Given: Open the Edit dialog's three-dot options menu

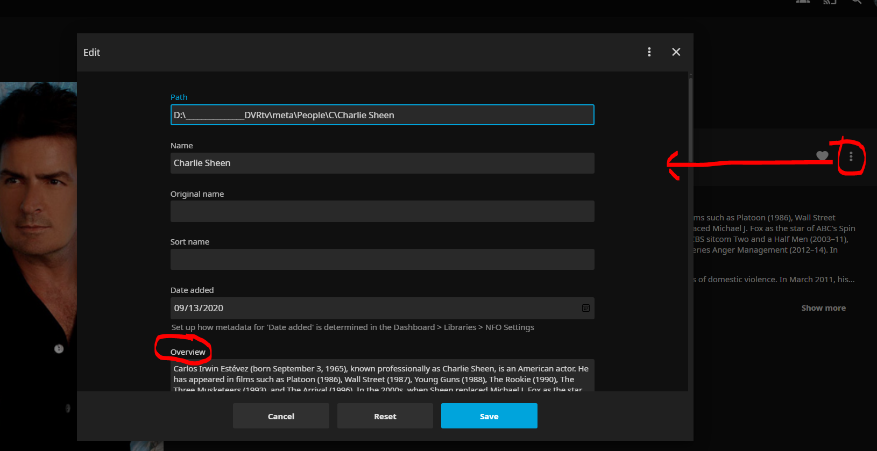Looking at the screenshot, I should tap(649, 52).
